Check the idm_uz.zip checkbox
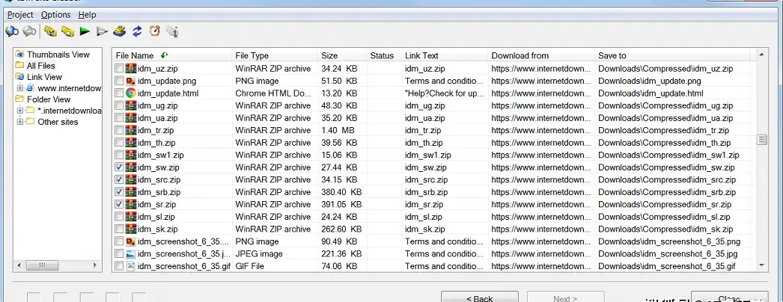This screenshot has height=302, width=783. (119, 68)
